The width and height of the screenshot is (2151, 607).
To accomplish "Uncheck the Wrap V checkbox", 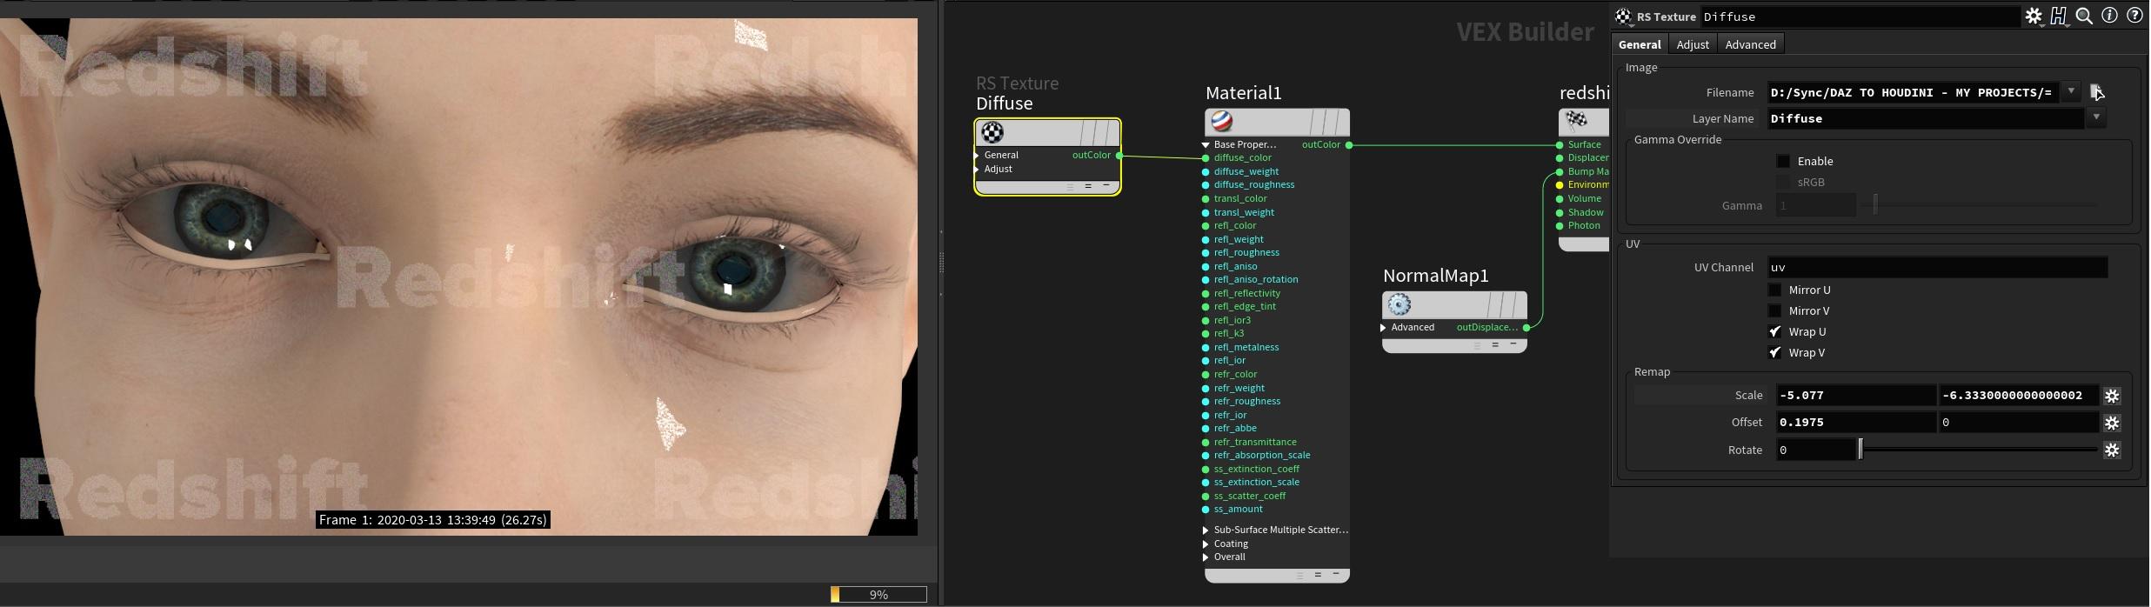I will [1775, 352].
